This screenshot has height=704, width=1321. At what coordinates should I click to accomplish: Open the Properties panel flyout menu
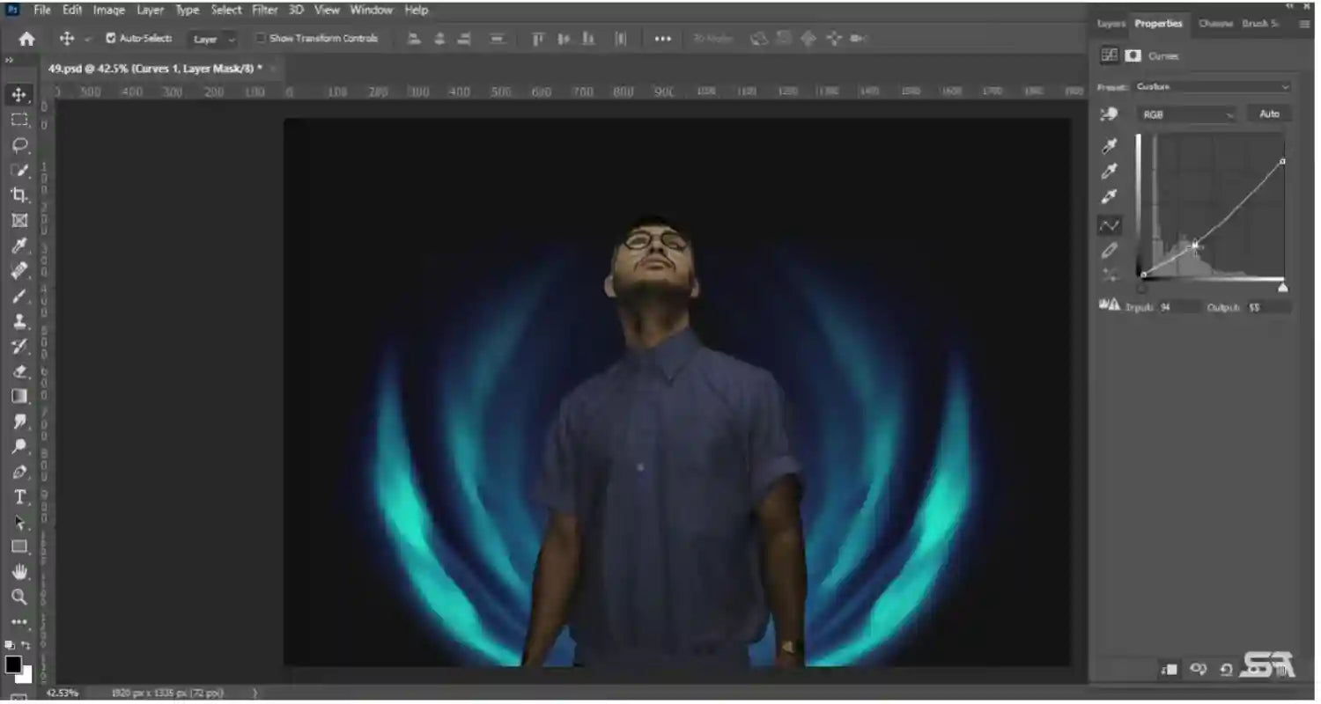[1304, 25]
